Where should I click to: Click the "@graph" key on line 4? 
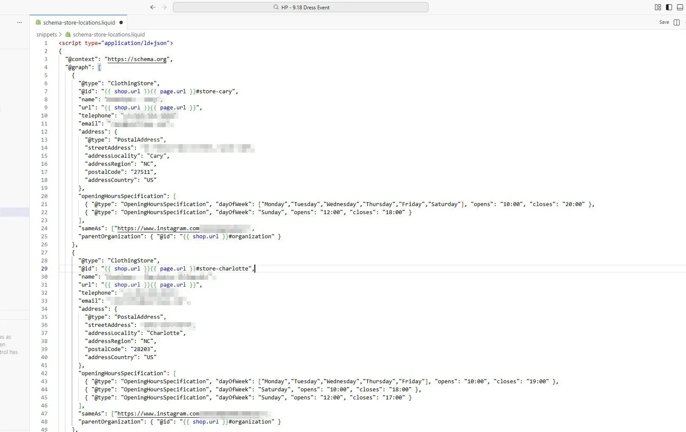tap(78, 67)
